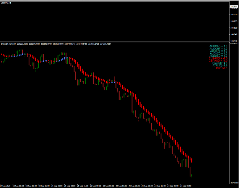Click the 21 Sep 00:00 time label
The image size is (239, 188).
tap(57, 186)
